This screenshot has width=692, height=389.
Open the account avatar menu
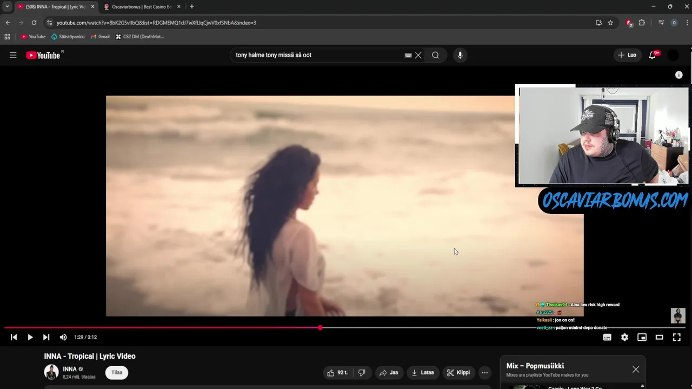[673, 55]
